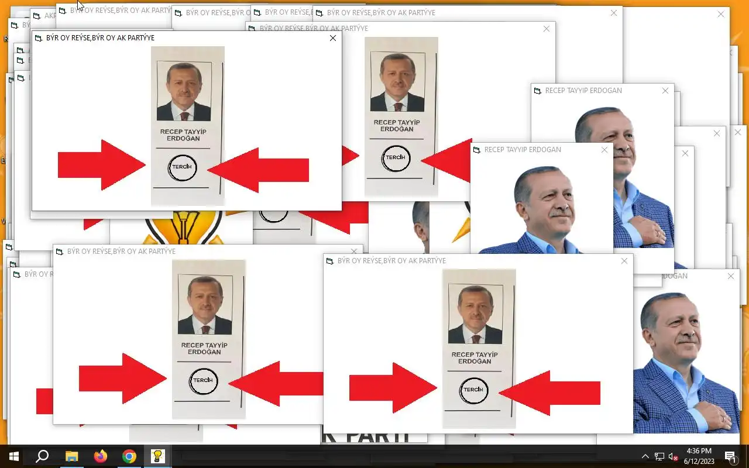Select the active window's title BÝR OY REÝSE,BÝR OY AK PARTÝYE

(x=101, y=38)
